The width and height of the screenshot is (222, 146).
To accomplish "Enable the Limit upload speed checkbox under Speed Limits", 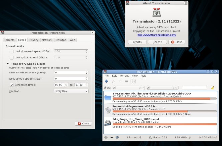I will pos(11,58).
